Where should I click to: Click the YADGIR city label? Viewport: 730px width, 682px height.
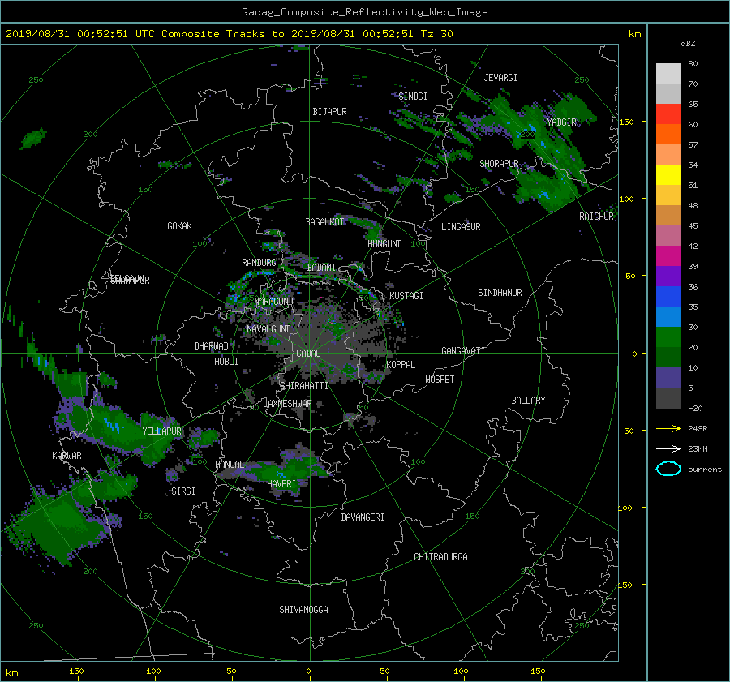tap(562, 122)
